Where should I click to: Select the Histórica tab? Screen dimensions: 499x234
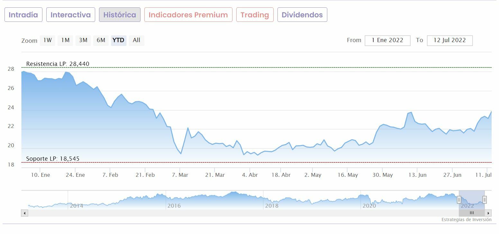tap(120, 15)
